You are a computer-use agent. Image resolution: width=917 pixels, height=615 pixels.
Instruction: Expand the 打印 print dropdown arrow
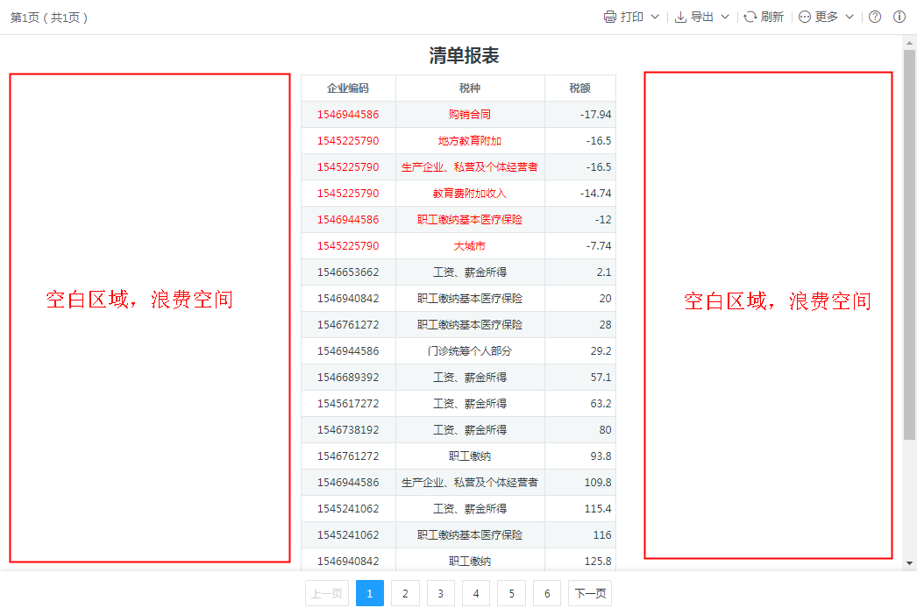coord(655,18)
